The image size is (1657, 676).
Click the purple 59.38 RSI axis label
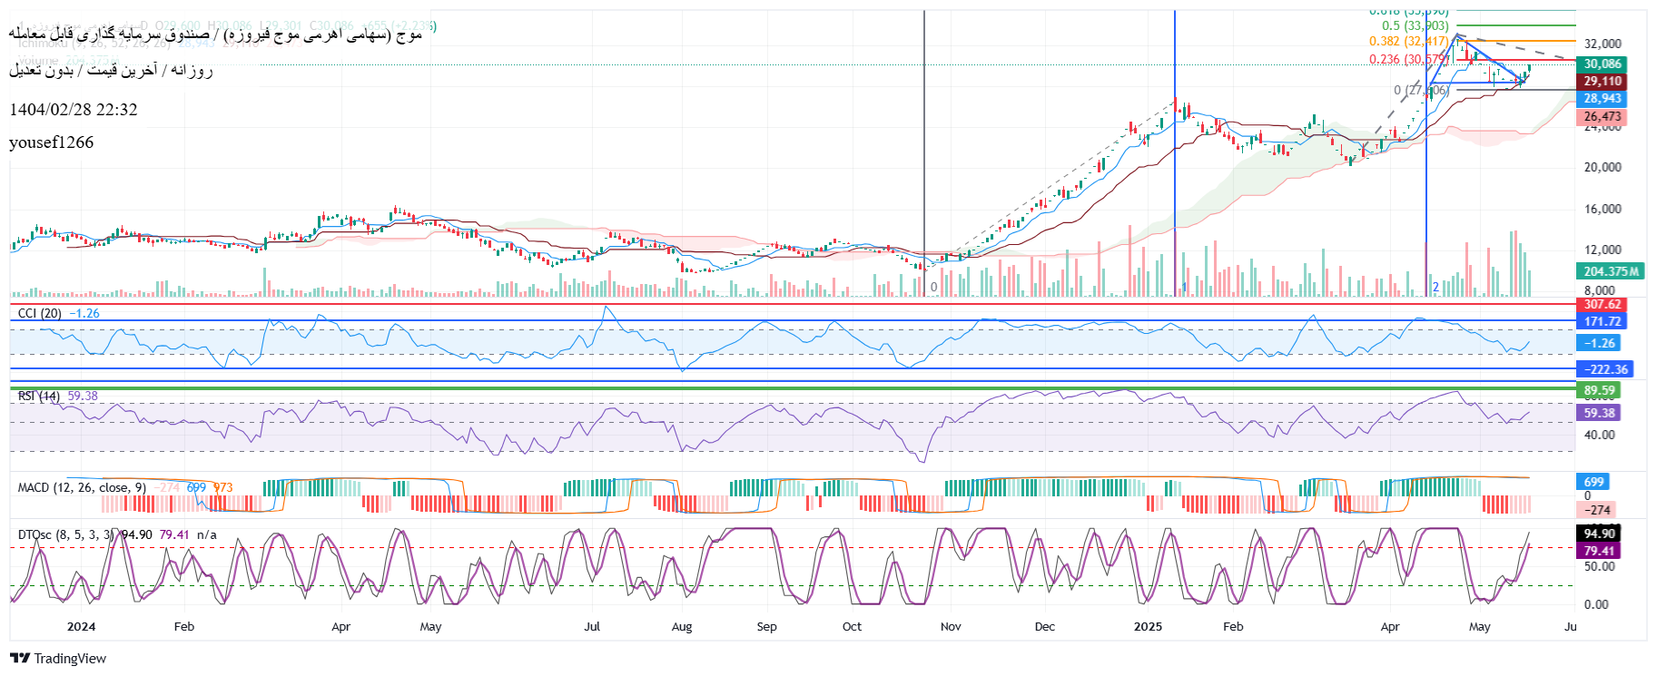[1599, 413]
